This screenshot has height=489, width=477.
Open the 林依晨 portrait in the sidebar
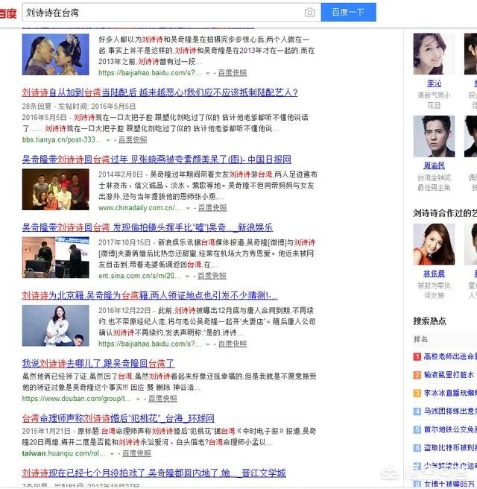(434, 245)
